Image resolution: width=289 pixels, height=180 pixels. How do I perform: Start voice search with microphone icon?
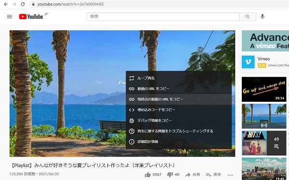tap(263, 16)
